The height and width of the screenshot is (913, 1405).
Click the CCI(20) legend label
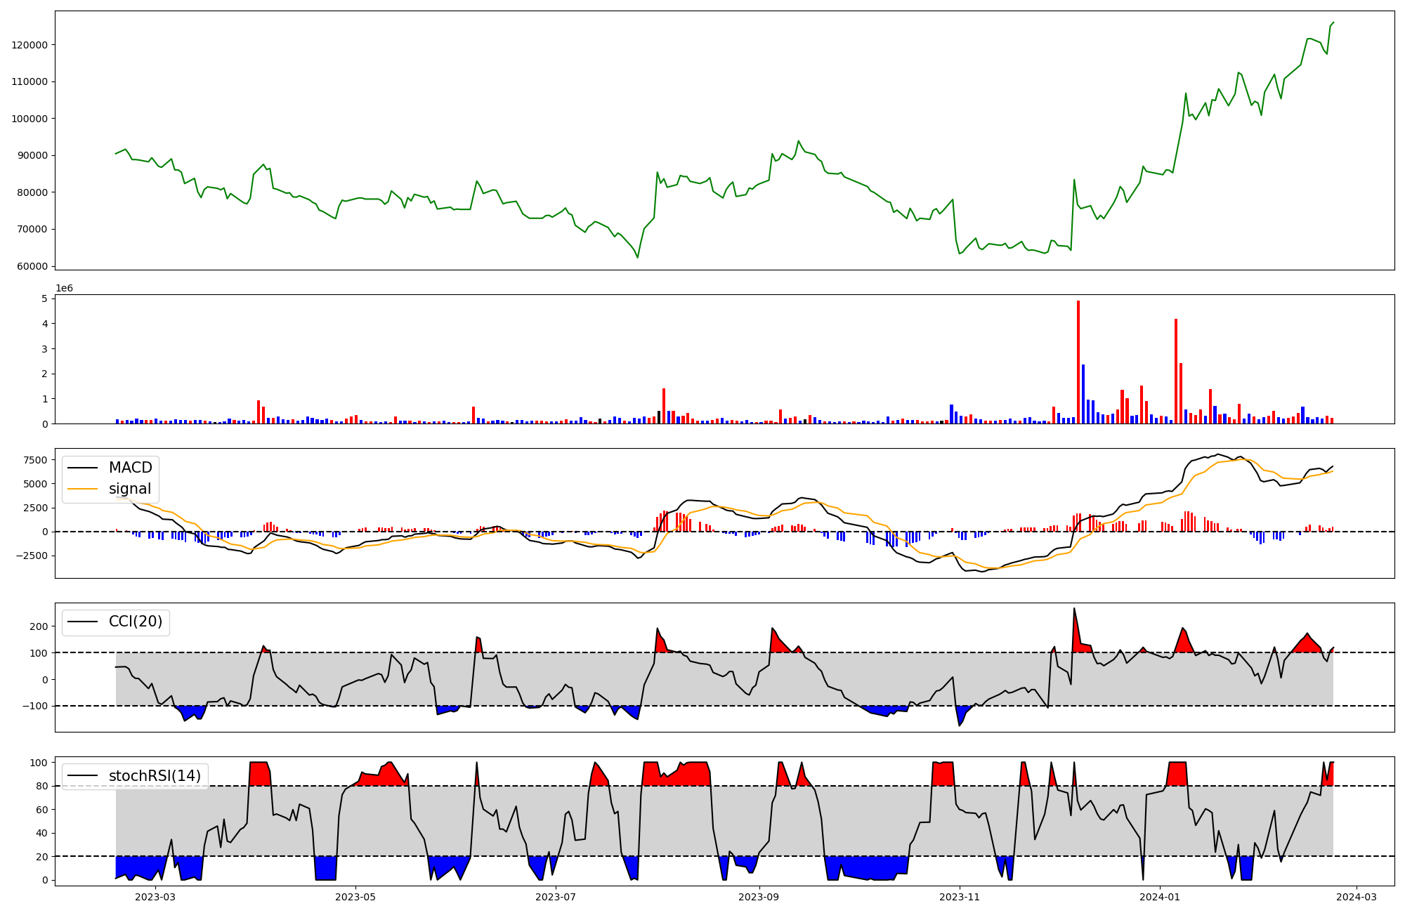click(135, 622)
